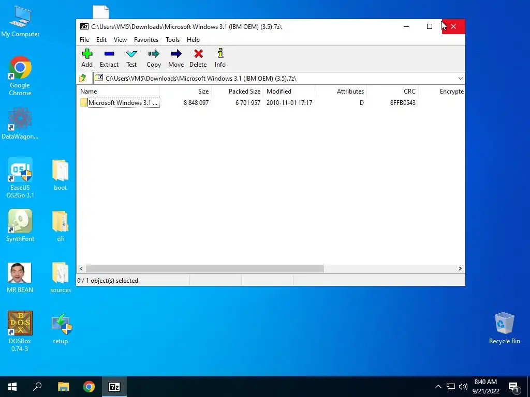Click the 7-Zip taskbar button

pos(114,387)
